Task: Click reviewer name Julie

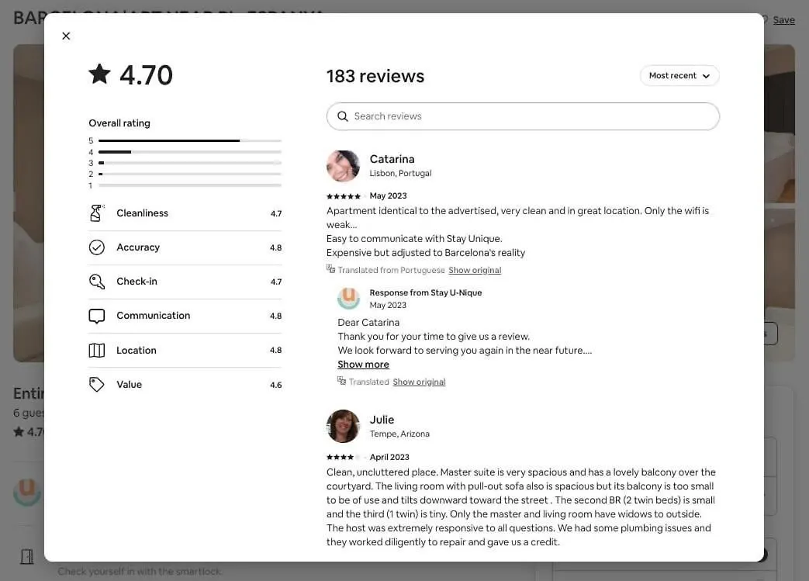Action: pyautogui.click(x=382, y=420)
